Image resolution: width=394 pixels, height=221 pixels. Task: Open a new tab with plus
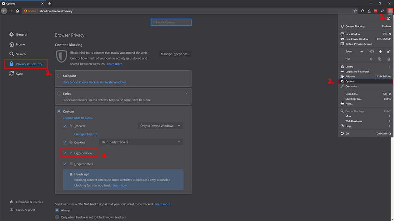pos(49,3)
